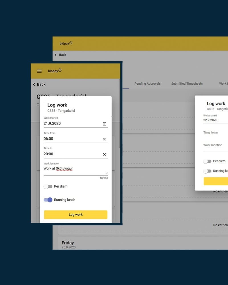The height and width of the screenshot is (285, 228).
Task: Switch to Submitted Timesheets tab
Action: point(187,84)
